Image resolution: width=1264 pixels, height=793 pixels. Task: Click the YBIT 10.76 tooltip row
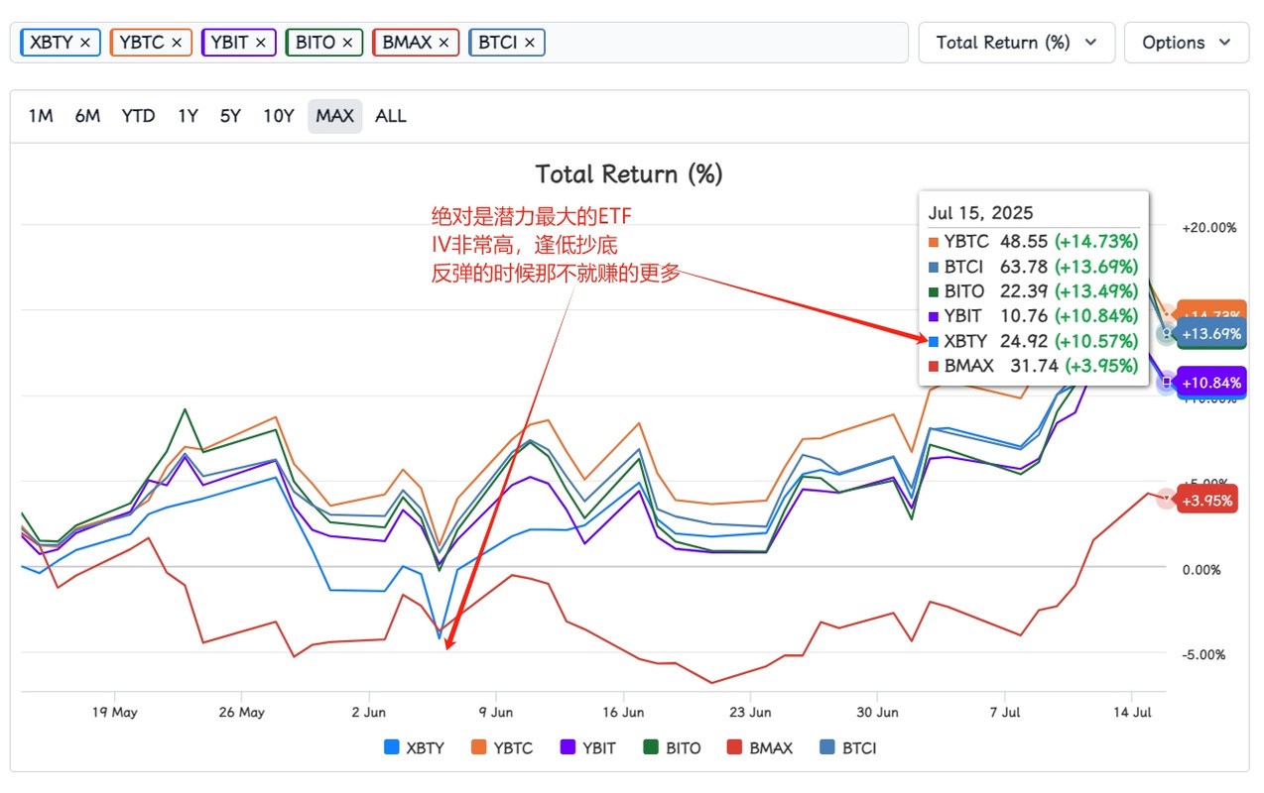click(x=1033, y=315)
